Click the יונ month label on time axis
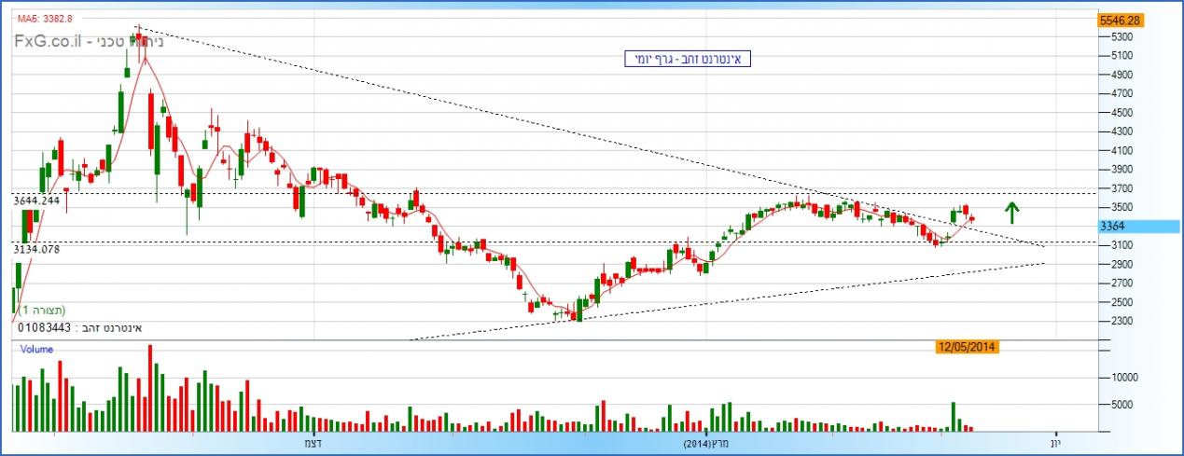This screenshot has height=456, width=1184. click(x=1055, y=443)
